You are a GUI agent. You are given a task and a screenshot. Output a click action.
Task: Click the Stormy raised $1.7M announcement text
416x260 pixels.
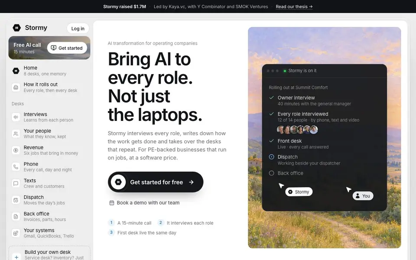pos(124,6)
